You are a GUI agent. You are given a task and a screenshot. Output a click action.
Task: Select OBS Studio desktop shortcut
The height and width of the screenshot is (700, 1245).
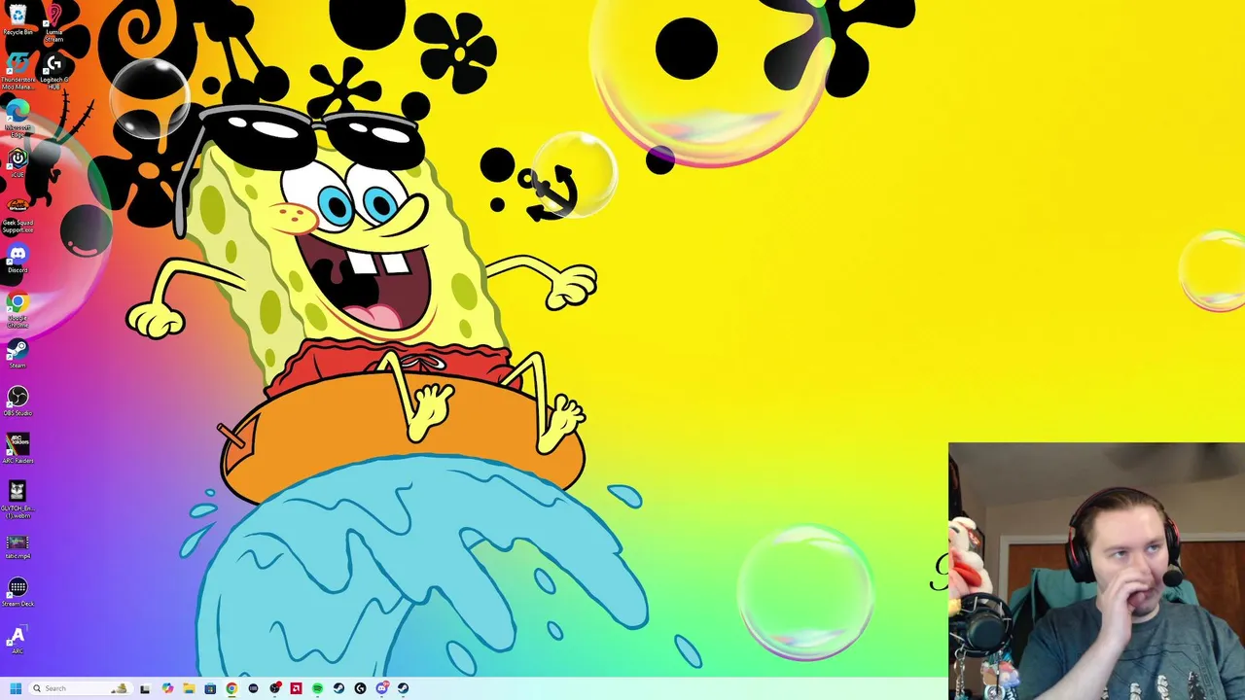click(18, 401)
